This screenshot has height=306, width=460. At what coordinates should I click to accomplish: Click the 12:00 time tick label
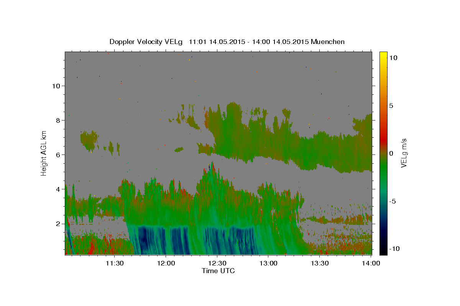point(166,263)
